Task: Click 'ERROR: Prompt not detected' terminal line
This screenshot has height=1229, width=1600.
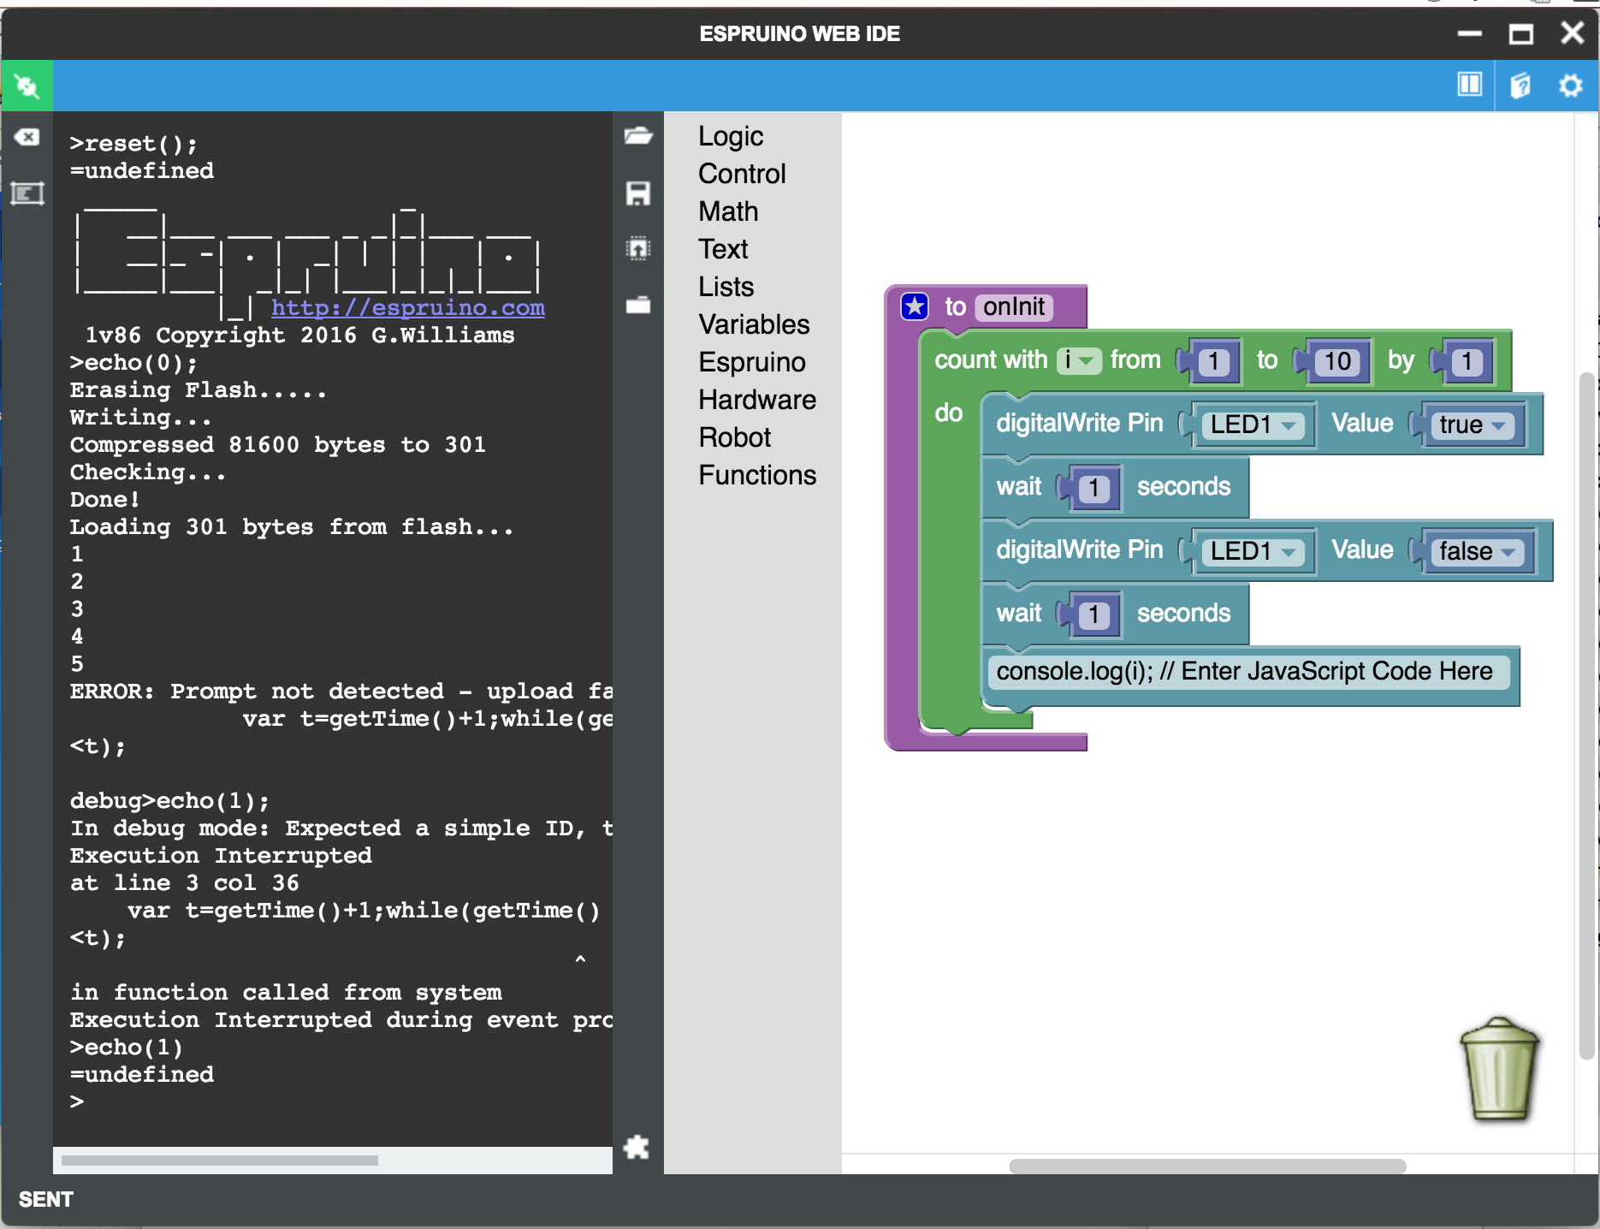Action: [341, 692]
